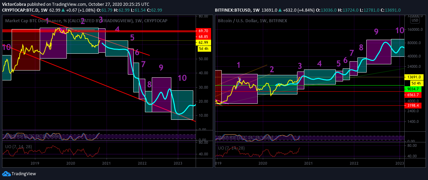This screenshot has width=428, height=180.
Task: Click the Stoch RSI label on BTCUSD chart
Action: [x=245, y=138]
